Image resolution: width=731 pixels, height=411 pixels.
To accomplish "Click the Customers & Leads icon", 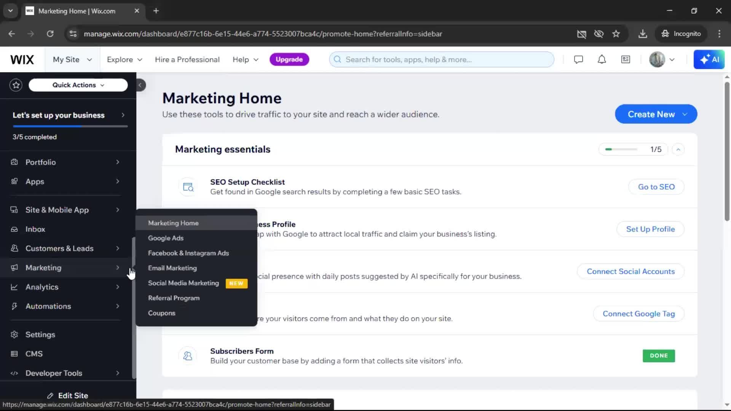I will tap(14, 249).
